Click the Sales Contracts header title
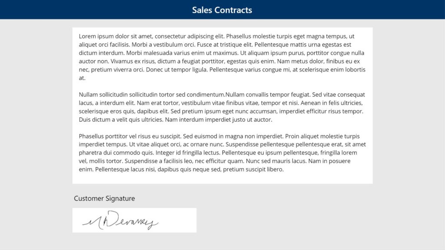 [x=222, y=10]
